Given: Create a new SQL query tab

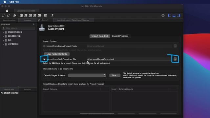Looking at the screenshot, I should (x=4, y=15).
